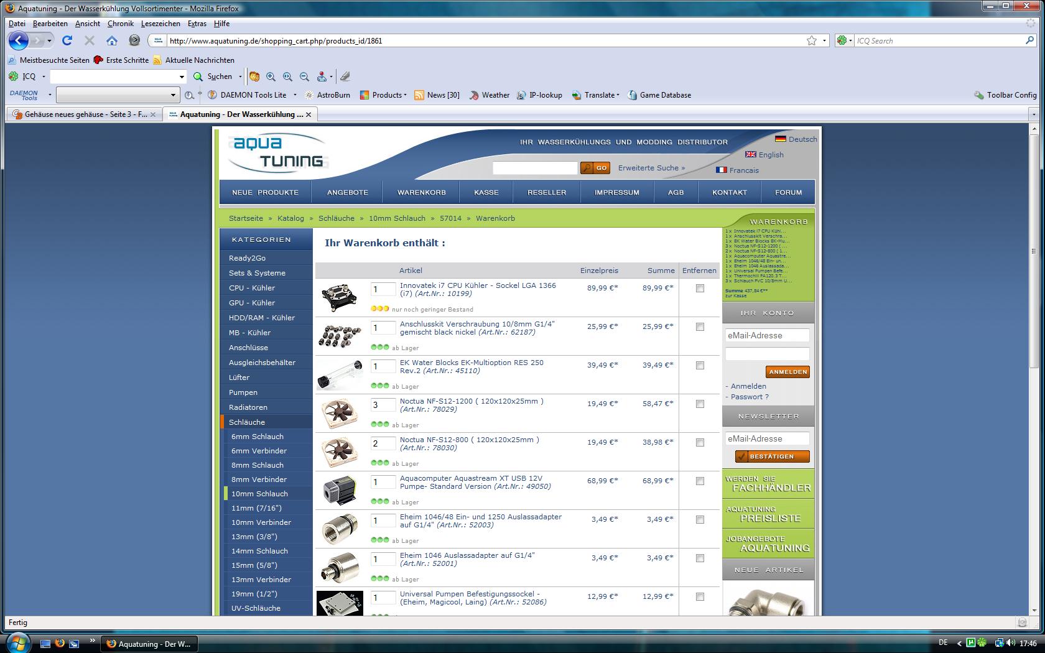The width and height of the screenshot is (1045, 653).
Task: Expand the Products toolbar dropdown
Action: click(x=405, y=95)
